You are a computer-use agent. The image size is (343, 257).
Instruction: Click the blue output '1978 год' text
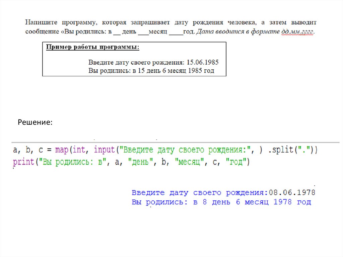click(292, 202)
